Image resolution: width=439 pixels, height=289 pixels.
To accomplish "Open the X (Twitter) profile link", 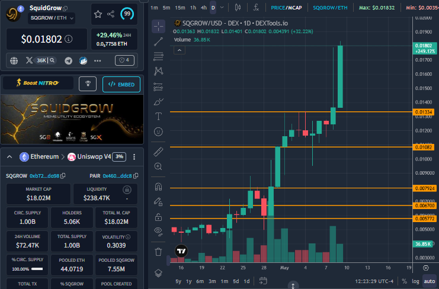I will click(30, 60).
